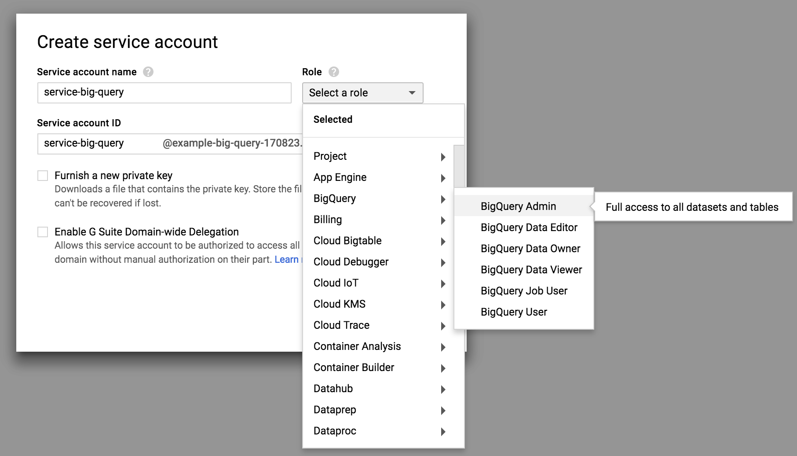Expand the Datahub role category
This screenshot has width=797, height=456.
378,389
